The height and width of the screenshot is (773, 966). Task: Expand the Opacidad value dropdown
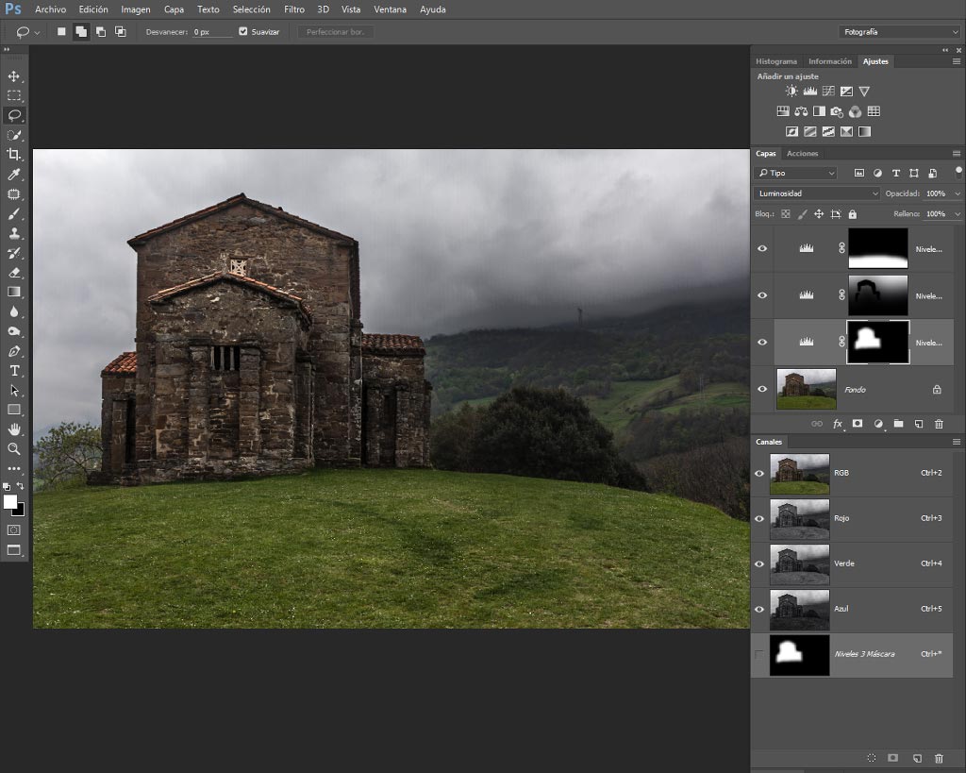pos(958,193)
